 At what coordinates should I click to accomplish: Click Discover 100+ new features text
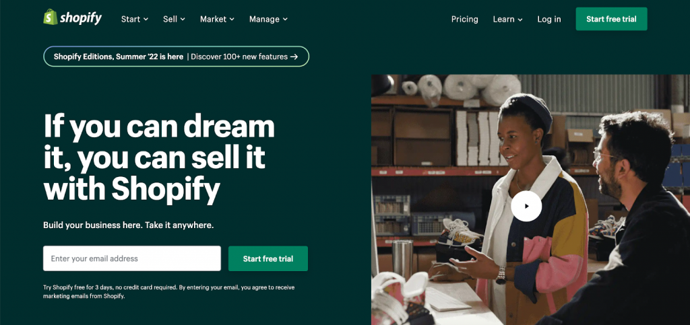pos(239,57)
